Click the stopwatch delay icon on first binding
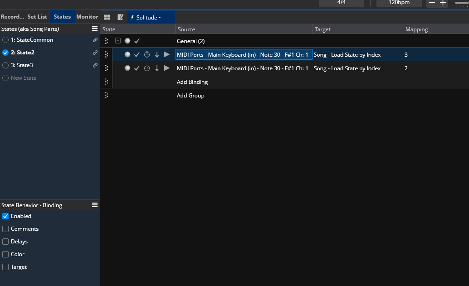Viewport: 469px width, 286px height. click(147, 55)
